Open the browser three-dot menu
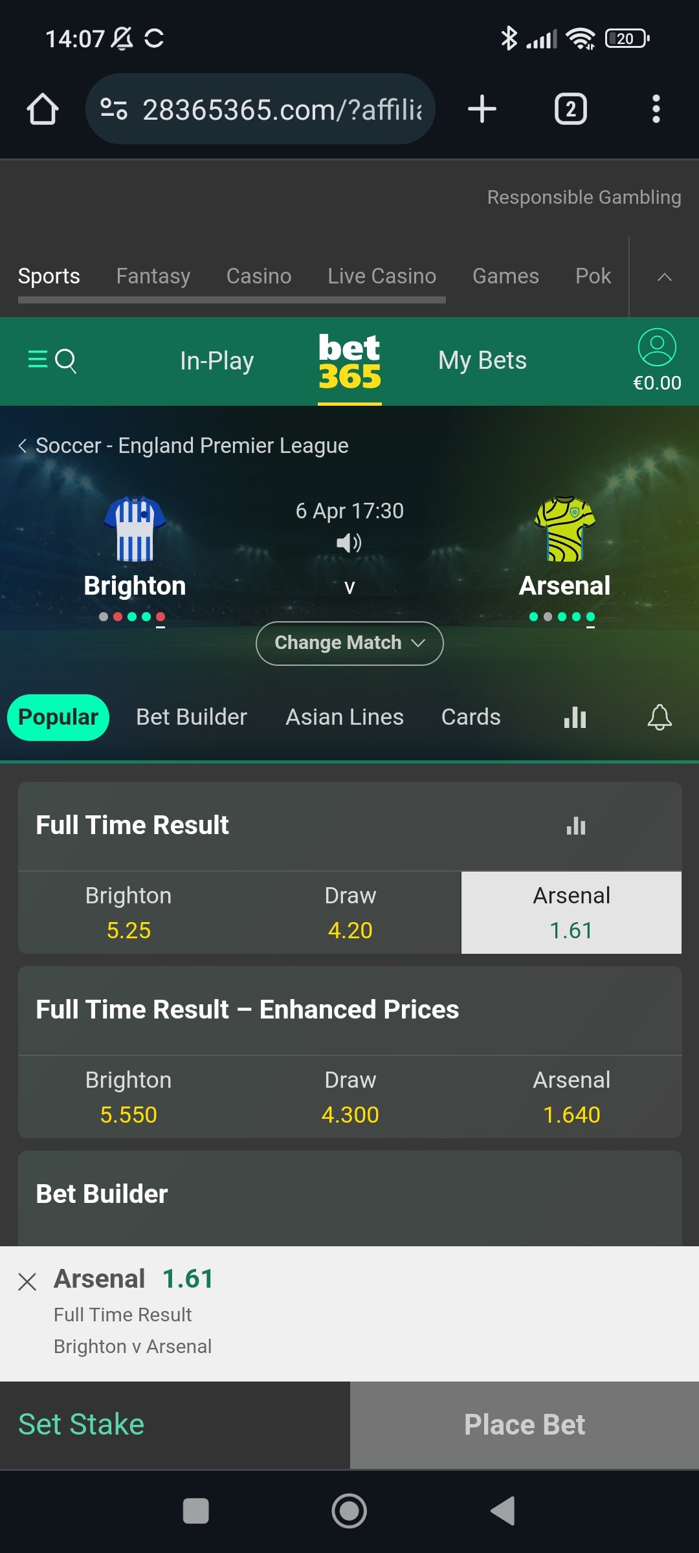This screenshot has height=1553, width=699. pyautogui.click(x=656, y=109)
